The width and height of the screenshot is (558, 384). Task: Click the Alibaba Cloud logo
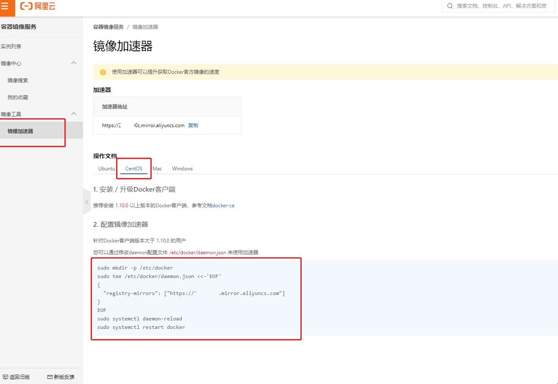(x=38, y=6)
